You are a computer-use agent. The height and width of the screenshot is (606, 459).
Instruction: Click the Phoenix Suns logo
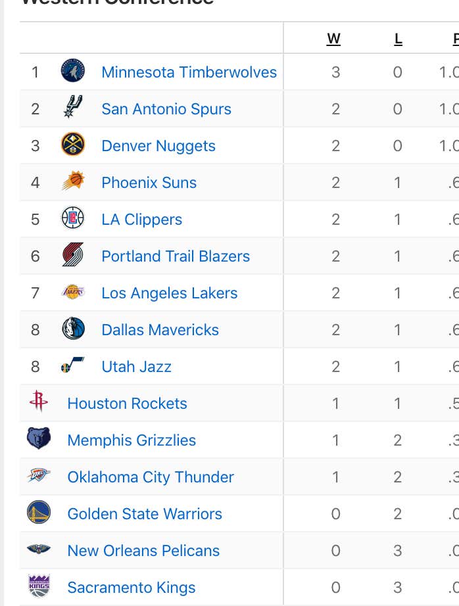73,181
